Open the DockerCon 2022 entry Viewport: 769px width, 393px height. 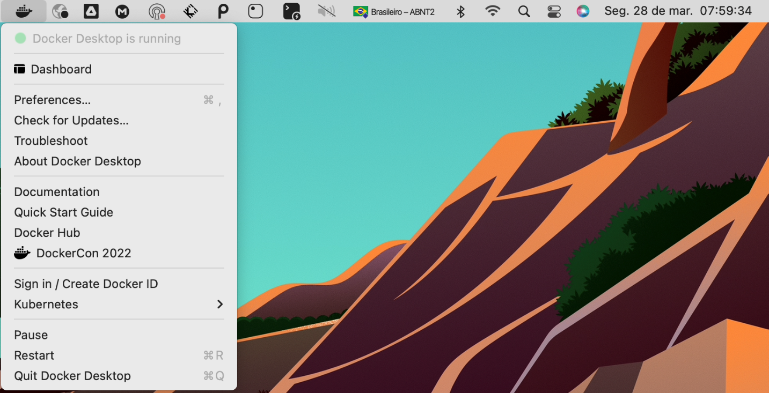pyautogui.click(x=83, y=253)
